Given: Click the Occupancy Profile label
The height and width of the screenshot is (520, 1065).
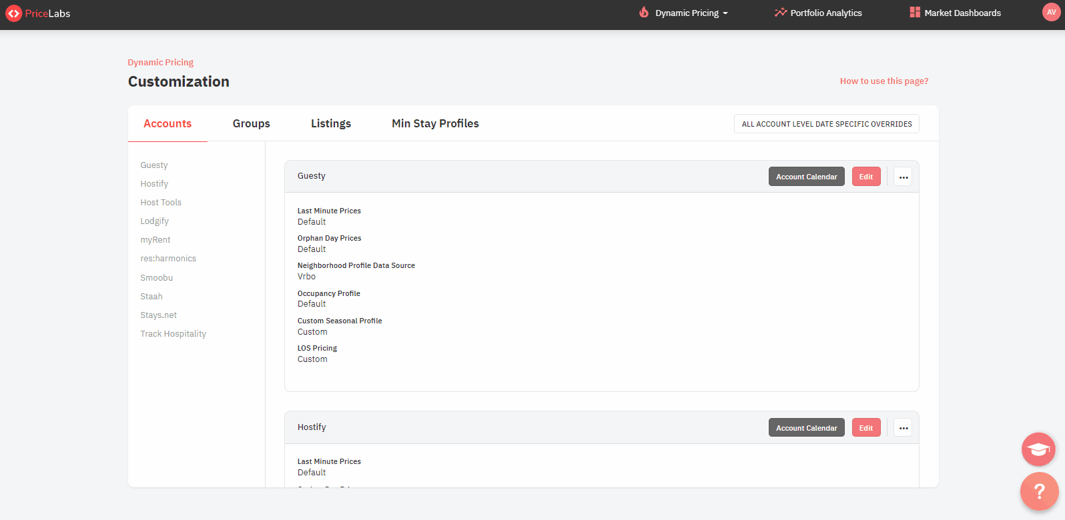Looking at the screenshot, I should [x=329, y=293].
